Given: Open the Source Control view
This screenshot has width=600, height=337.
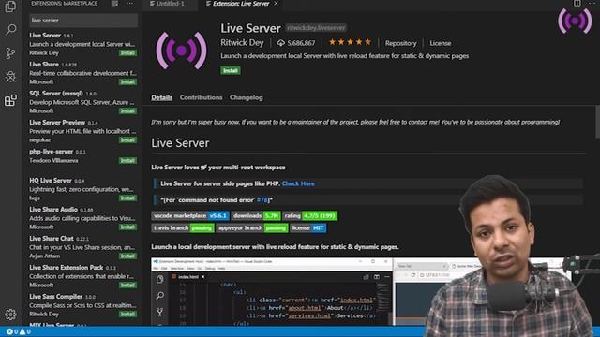Looking at the screenshot, I should click(x=10, y=53).
